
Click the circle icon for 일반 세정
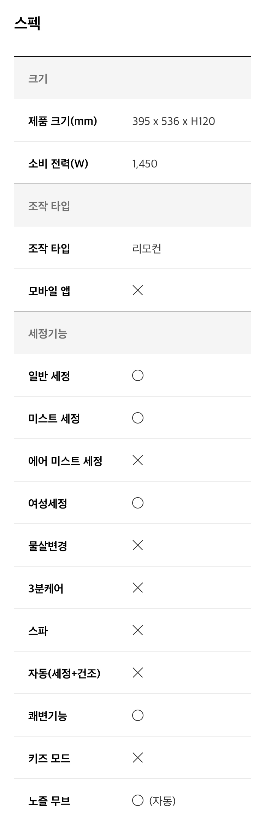(x=137, y=375)
